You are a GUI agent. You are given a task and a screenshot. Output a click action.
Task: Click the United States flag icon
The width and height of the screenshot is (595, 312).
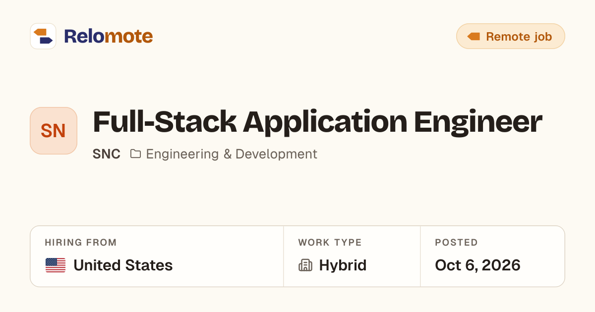pyautogui.click(x=56, y=265)
